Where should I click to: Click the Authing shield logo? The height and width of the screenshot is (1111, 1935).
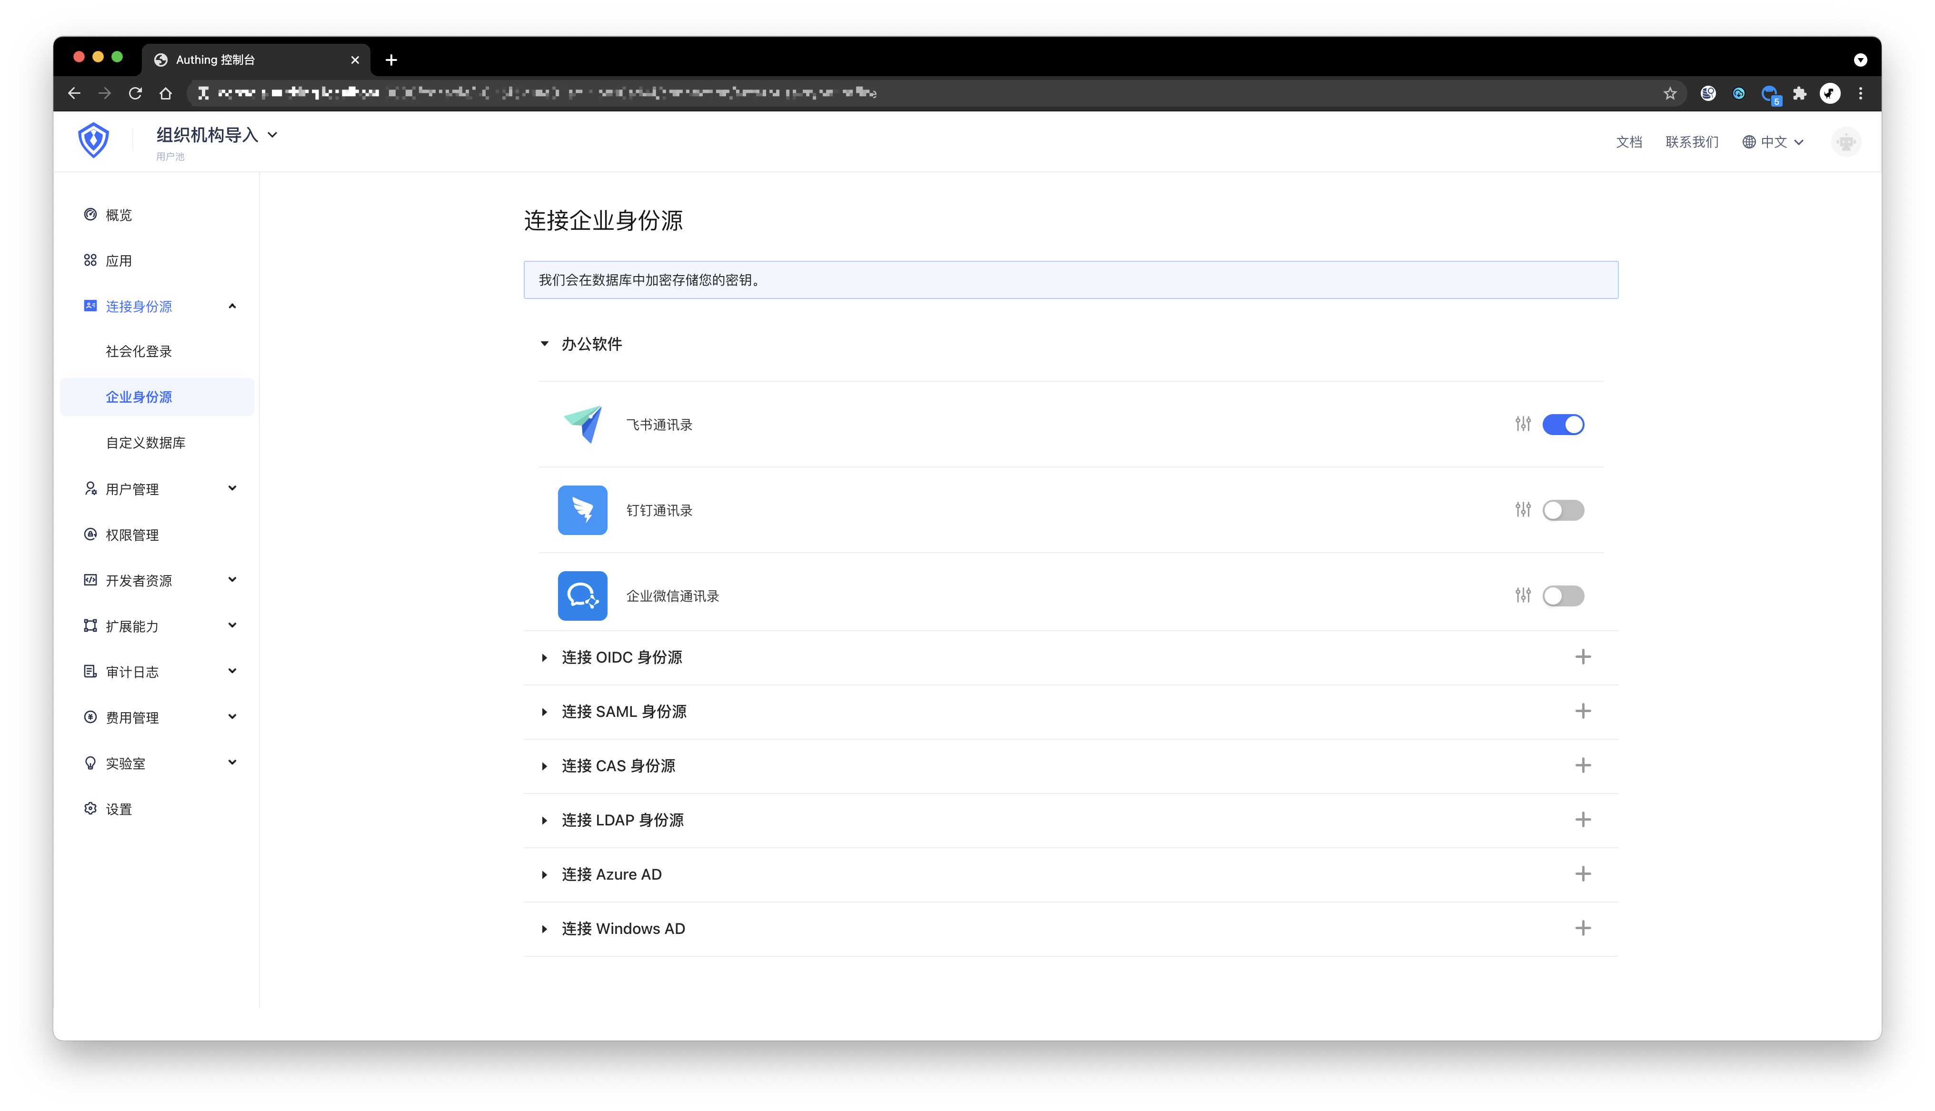point(93,140)
